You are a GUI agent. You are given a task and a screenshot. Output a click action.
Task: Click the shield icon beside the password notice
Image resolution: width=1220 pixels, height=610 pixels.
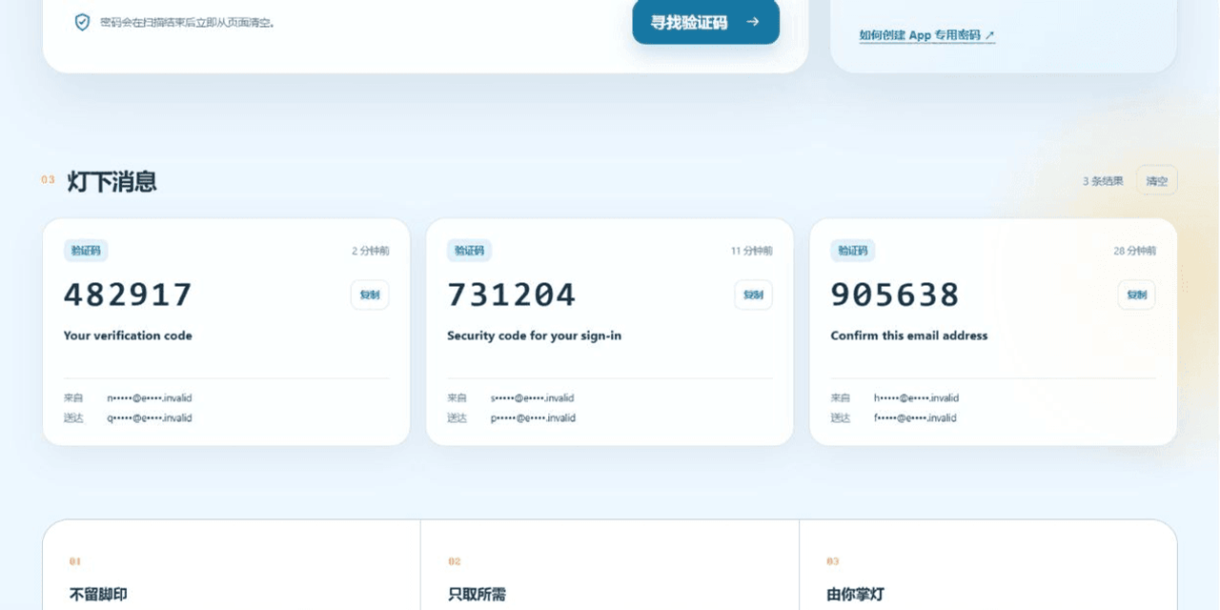(83, 22)
